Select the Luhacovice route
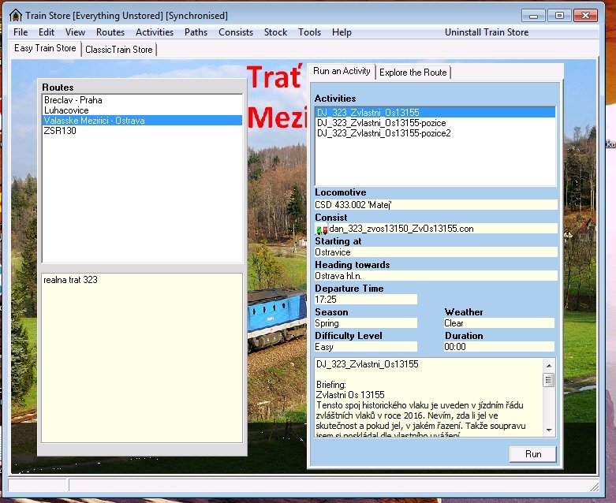616x503 pixels. 66,110
